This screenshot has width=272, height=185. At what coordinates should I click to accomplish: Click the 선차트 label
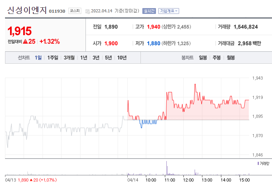[24, 58]
